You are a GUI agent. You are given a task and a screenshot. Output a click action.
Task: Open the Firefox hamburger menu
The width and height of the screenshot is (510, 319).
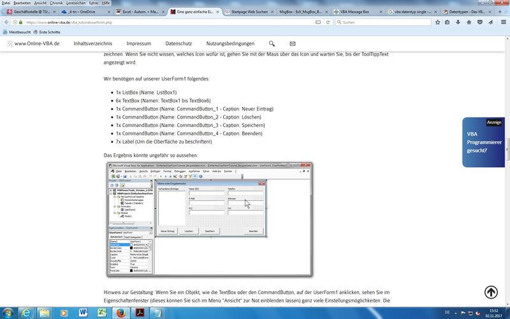(x=503, y=22)
